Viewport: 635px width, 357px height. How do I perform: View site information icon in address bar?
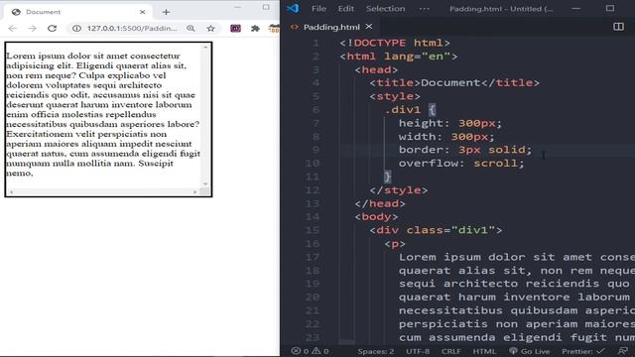[x=76, y=29]
